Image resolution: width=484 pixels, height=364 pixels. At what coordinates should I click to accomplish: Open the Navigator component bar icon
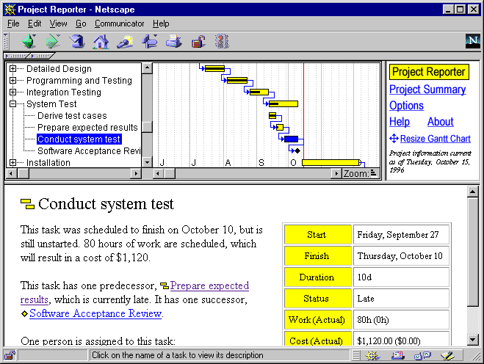tap(372, 356)
